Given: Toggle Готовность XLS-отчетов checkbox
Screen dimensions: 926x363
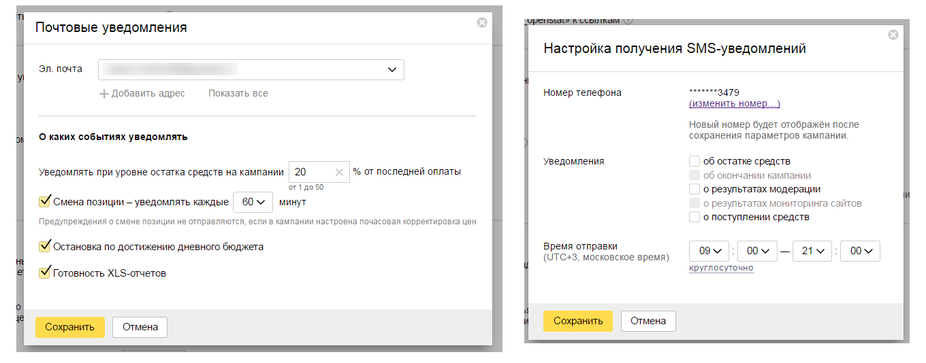Looking at the screenshot, I should click(46, 273).
